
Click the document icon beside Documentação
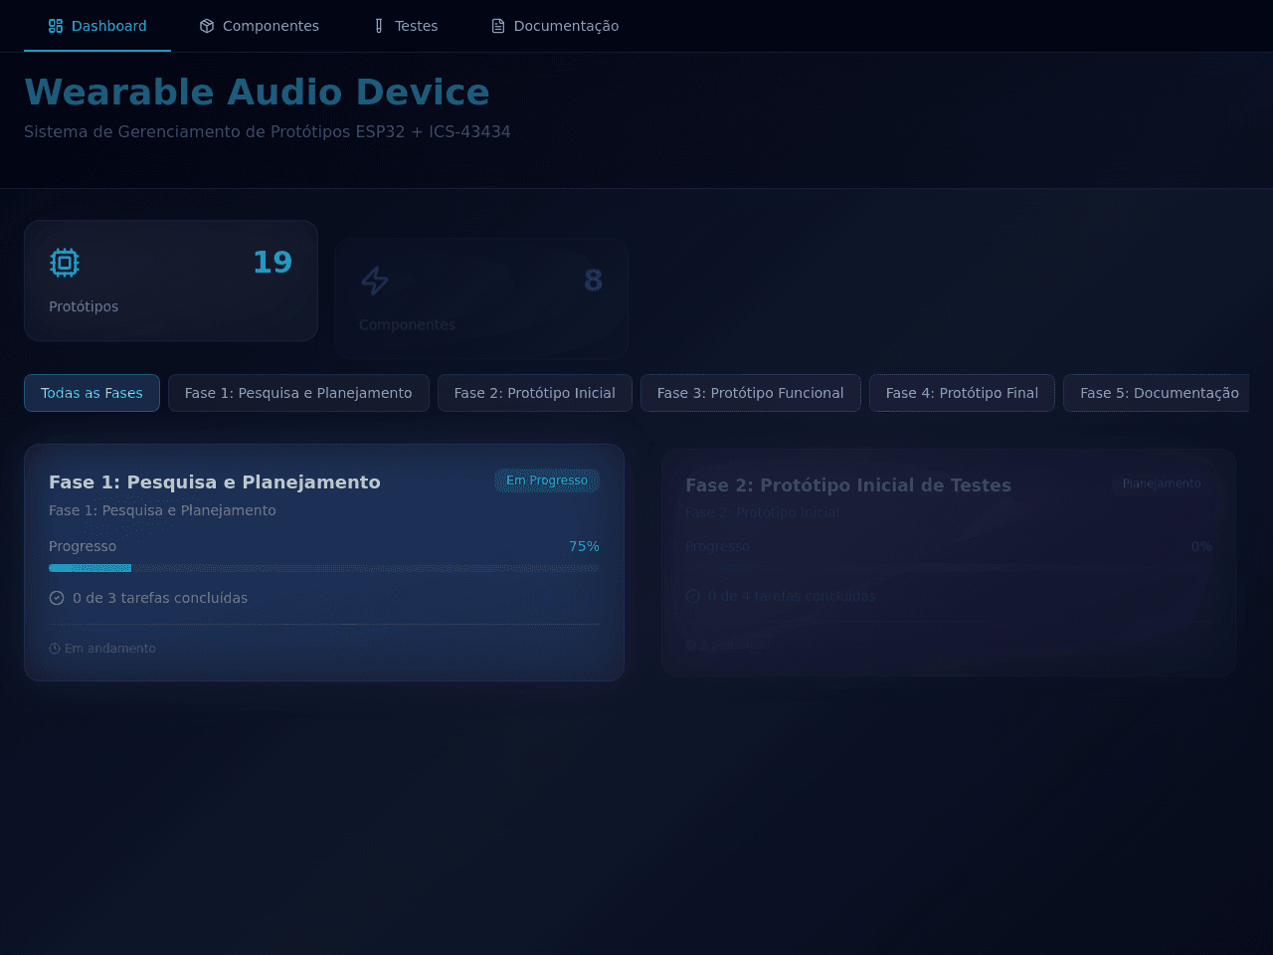(x=498, y=26)
